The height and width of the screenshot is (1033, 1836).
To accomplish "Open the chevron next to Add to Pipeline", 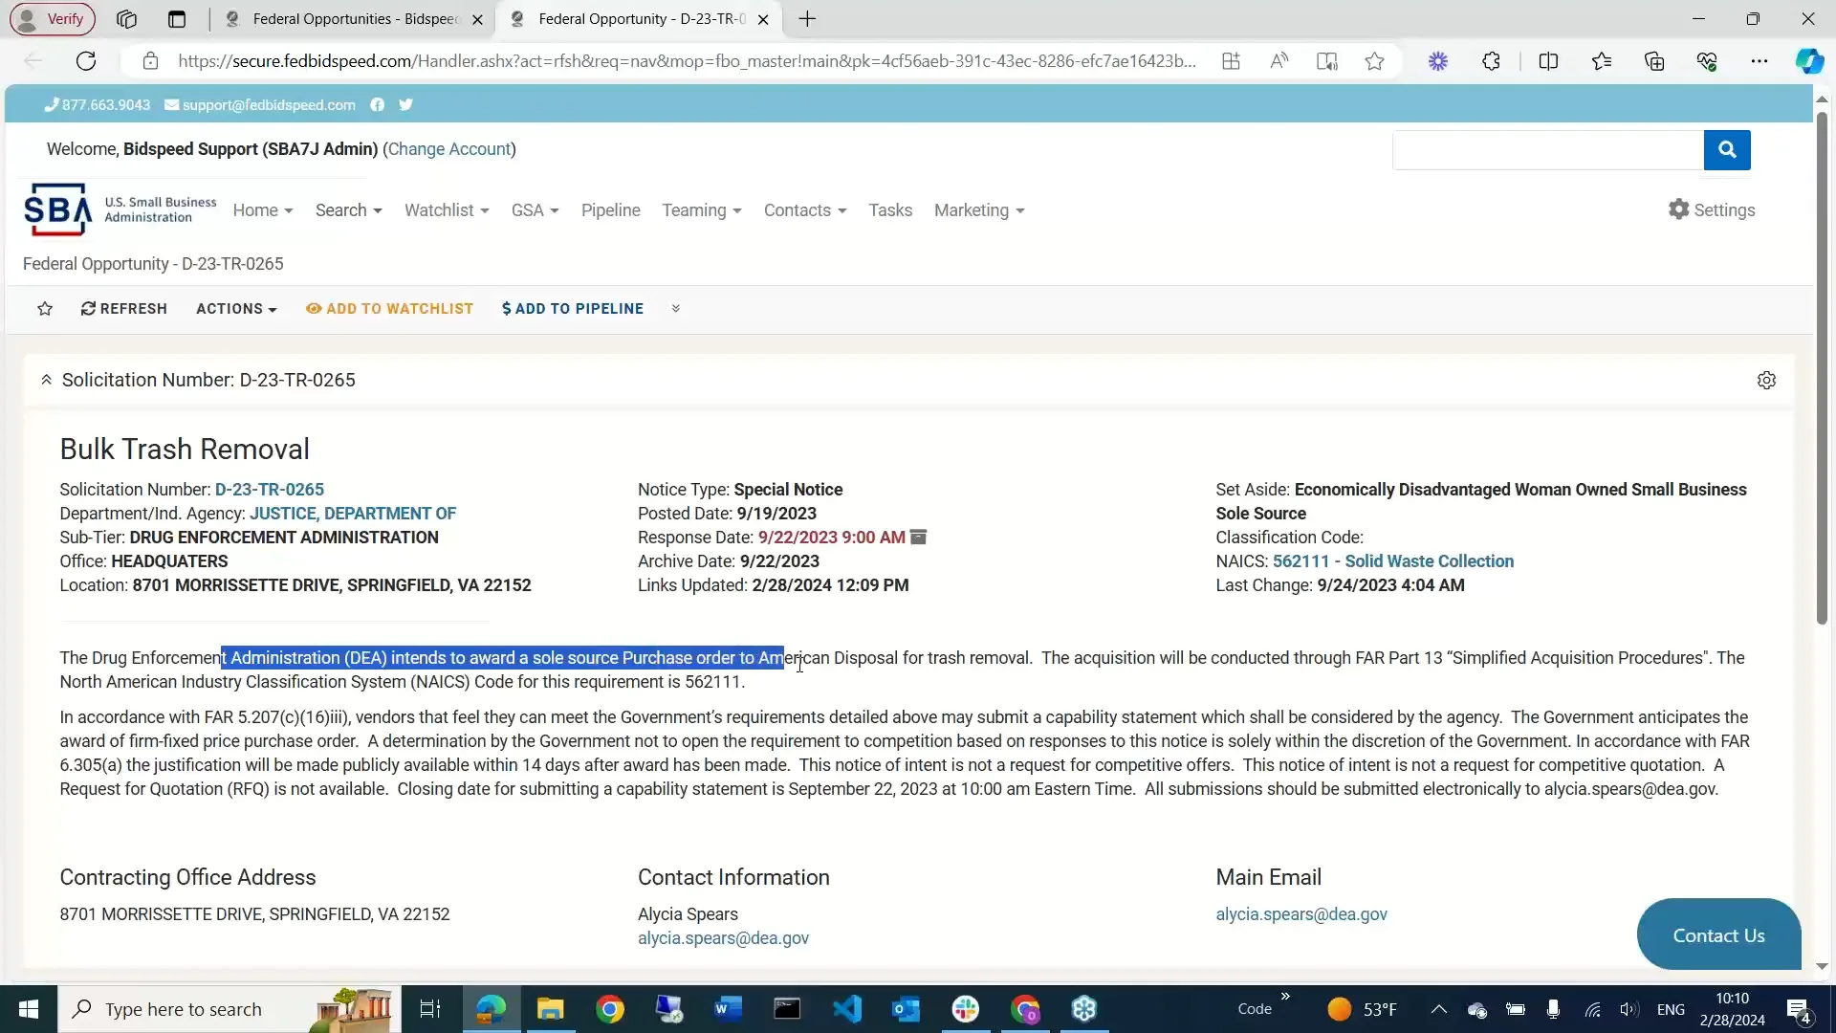I will [x=676, y=308].
